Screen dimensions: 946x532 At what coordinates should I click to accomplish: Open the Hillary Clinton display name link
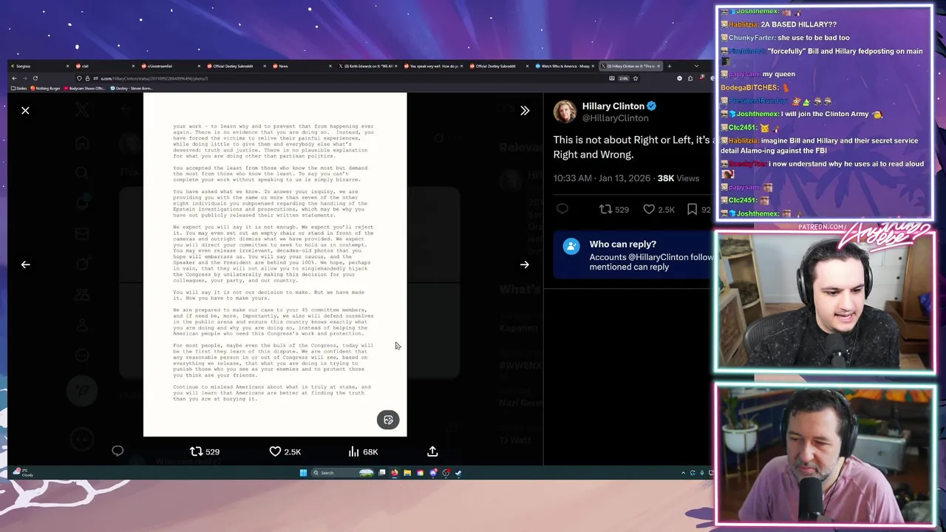pyautogui.click(x=613, y=106)
